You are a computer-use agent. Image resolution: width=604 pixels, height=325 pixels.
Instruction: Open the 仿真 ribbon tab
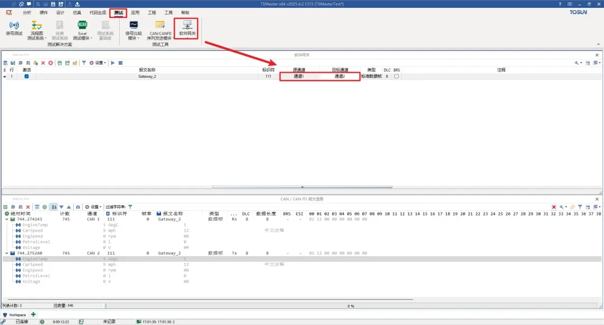tap(77, 12)
